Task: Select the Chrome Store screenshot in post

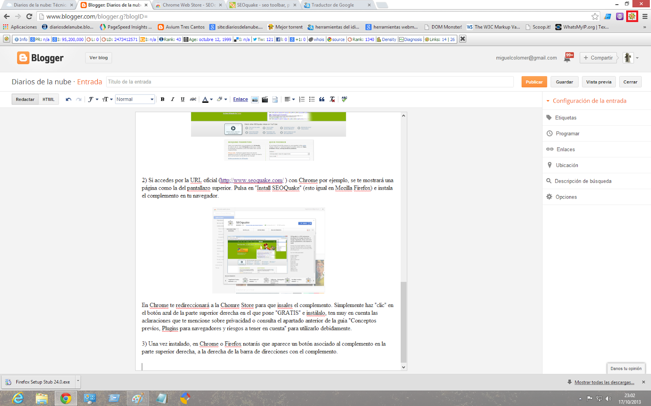Action: pyautogui.click(x=269, y=250)
